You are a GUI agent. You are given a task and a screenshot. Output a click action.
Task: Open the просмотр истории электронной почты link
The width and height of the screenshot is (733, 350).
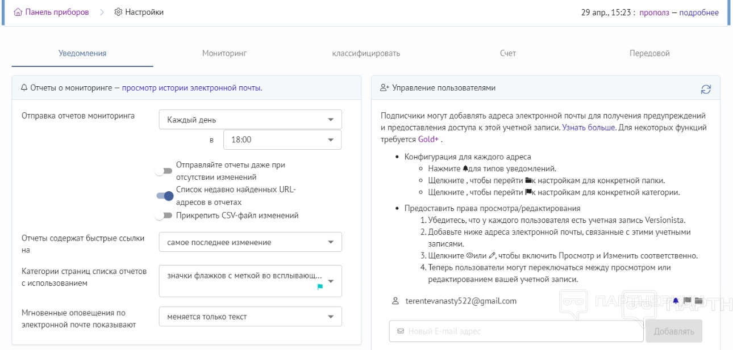pyautogui.click(x=191, y=88)
